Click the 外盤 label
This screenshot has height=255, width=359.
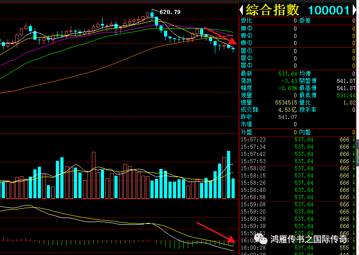[x=246, y=132]
